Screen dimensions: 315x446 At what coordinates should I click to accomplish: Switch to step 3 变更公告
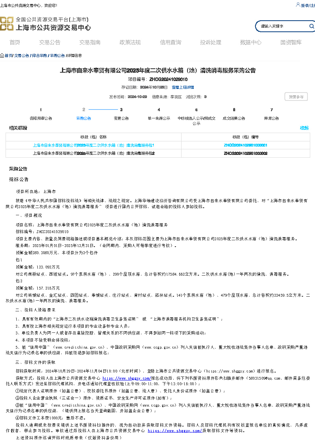[121, 118]
